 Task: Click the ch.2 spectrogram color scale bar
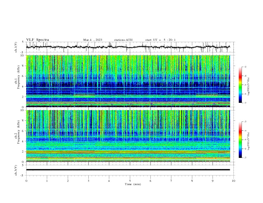[x=240, y=140]
